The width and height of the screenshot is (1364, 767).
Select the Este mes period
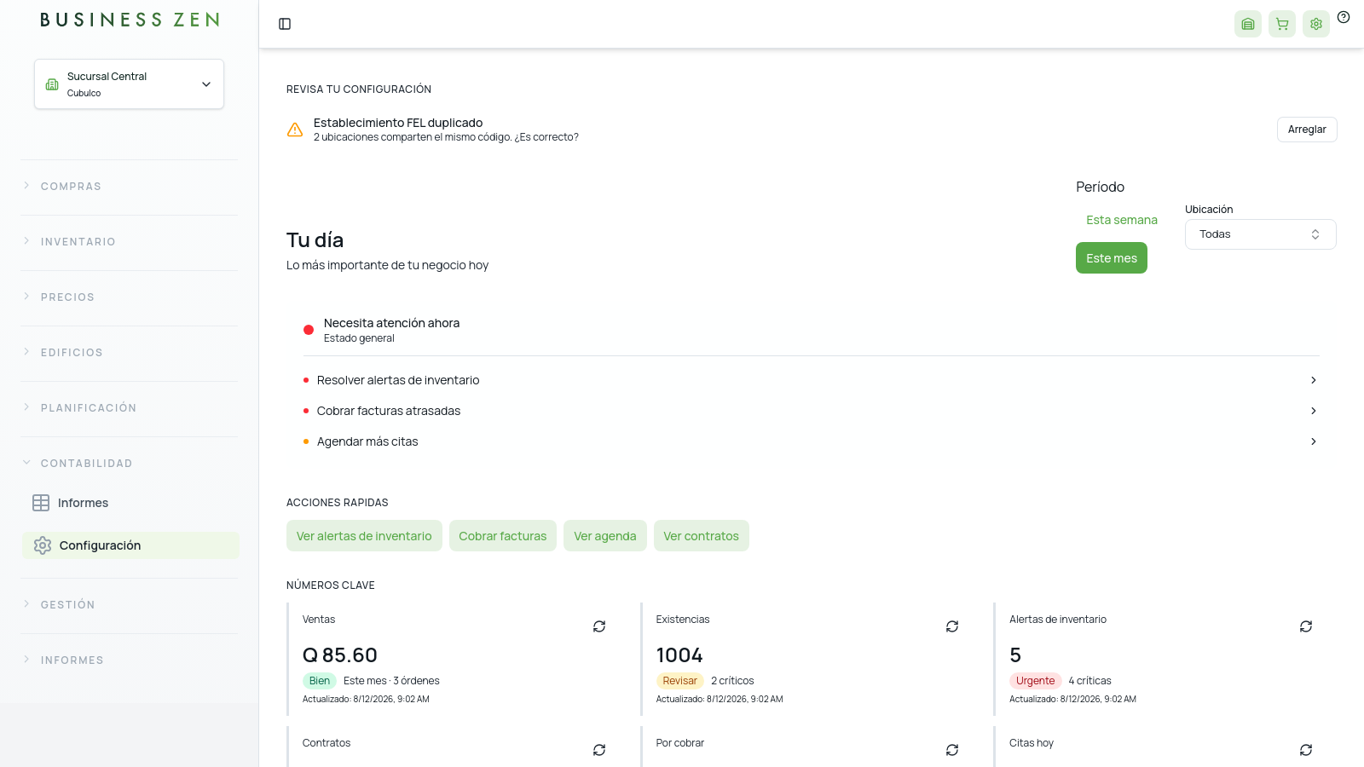1112,258
